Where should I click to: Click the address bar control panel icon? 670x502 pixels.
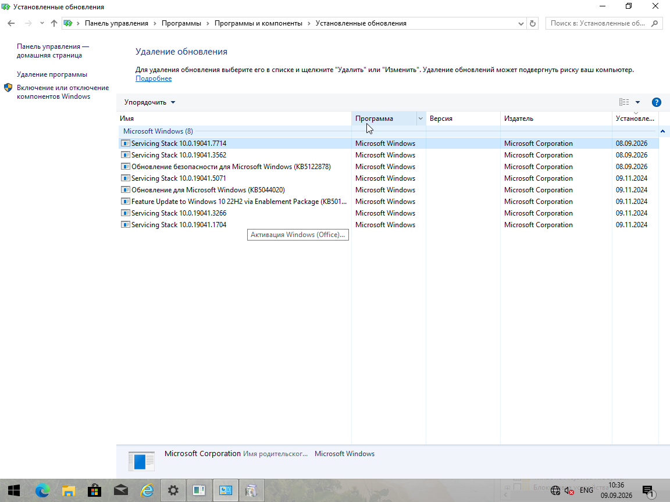[68, 23]
